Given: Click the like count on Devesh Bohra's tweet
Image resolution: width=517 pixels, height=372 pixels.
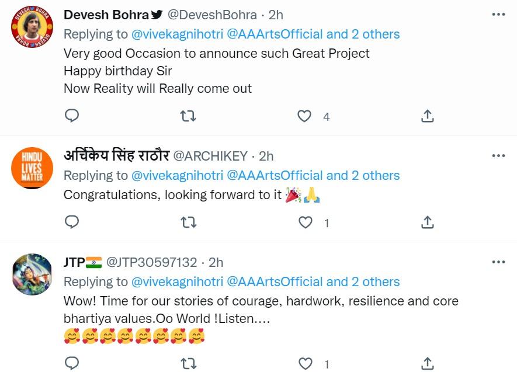Looking at the screenshot, I should pos(326,116).
